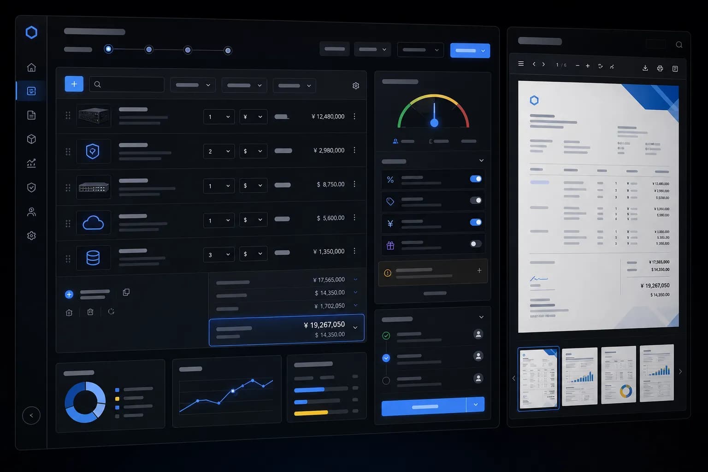Click plus on the warning notice card
Viewport: 708px width, 472px height.
click(479, 271)
